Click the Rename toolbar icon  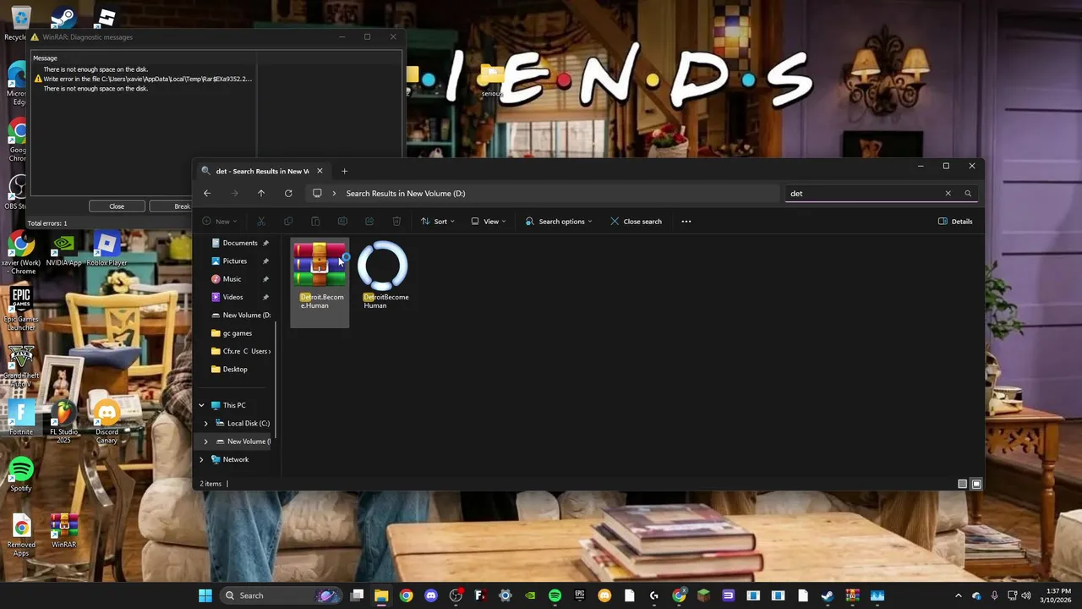click(342, 222)
